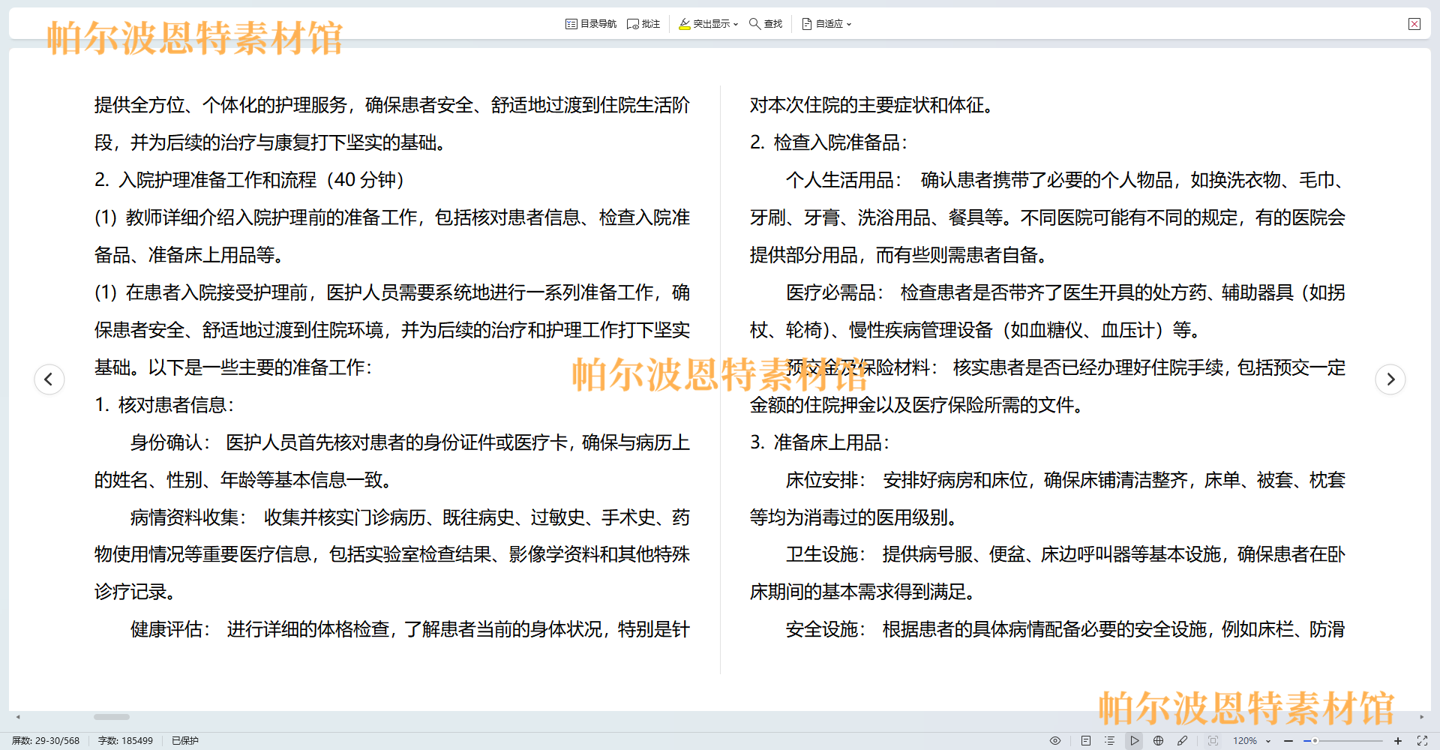Click the fit-to-page frame icon
The width and height of the screenshot is (1440, 750).
tap(1213, 740)
